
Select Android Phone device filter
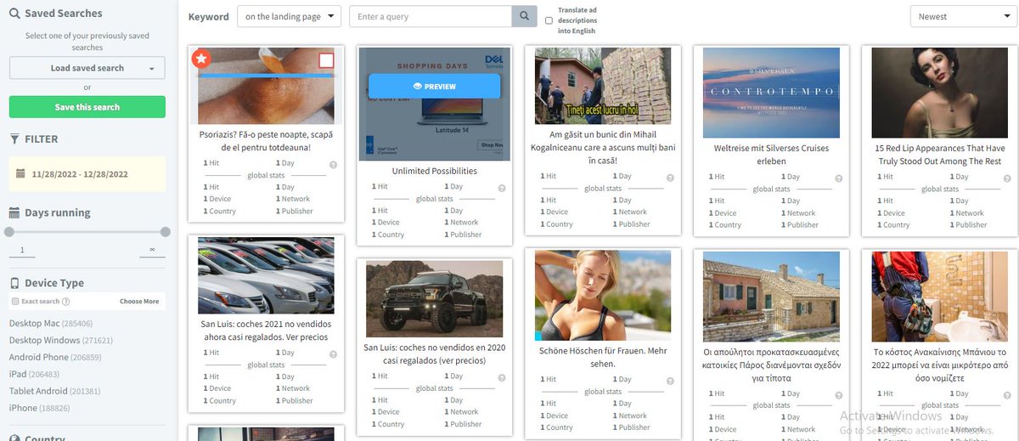tap(55, 357)
